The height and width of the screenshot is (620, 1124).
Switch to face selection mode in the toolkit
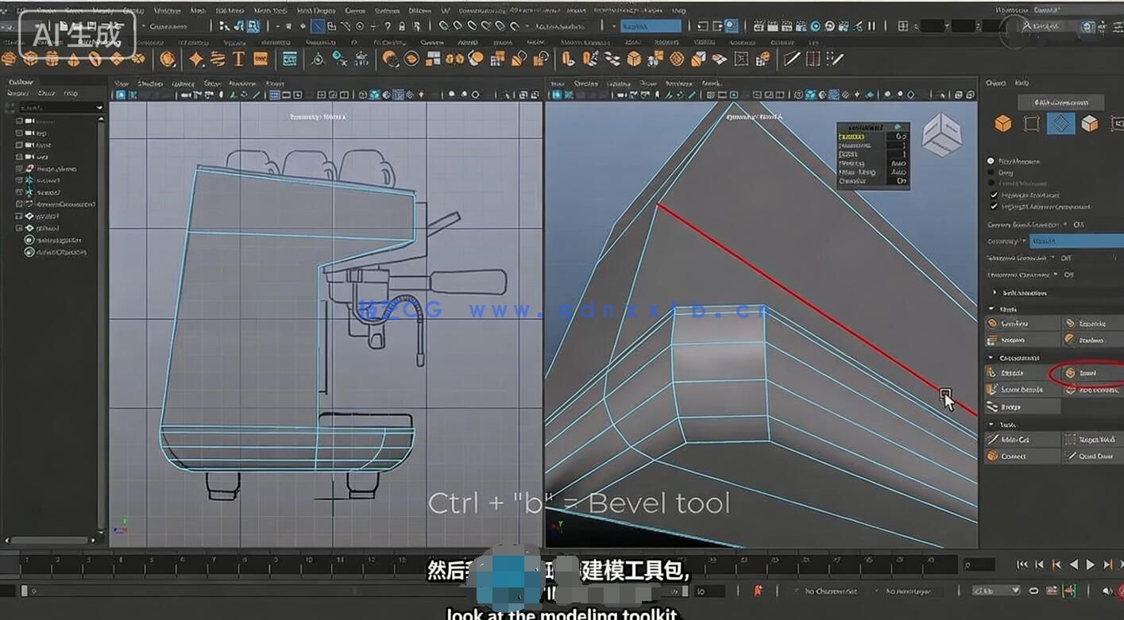1090,123
